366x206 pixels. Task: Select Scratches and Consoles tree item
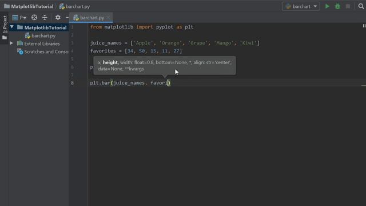(46, 51)
